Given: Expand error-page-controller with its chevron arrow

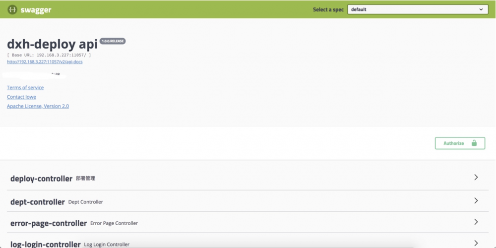Looking at the screenshot, I should click(476, 222).
